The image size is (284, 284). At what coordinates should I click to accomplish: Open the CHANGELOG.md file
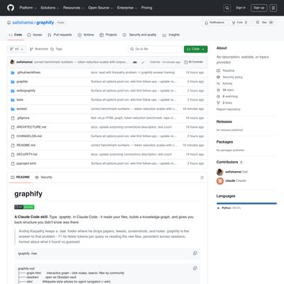[x=29, y=136]
